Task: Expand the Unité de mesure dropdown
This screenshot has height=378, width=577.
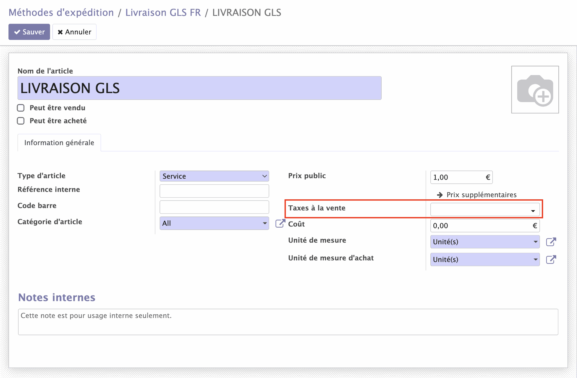Action: (x=485, y=242)
